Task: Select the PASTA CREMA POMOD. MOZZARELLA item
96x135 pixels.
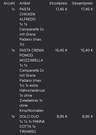Action: (32, 55)
